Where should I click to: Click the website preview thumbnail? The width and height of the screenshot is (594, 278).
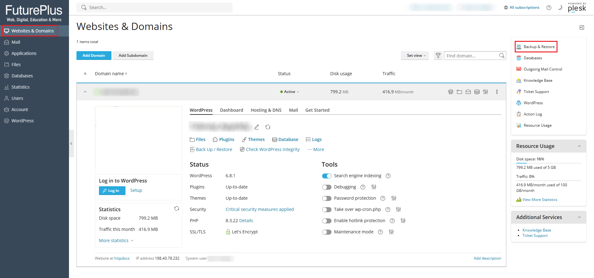tap(139, 139)
